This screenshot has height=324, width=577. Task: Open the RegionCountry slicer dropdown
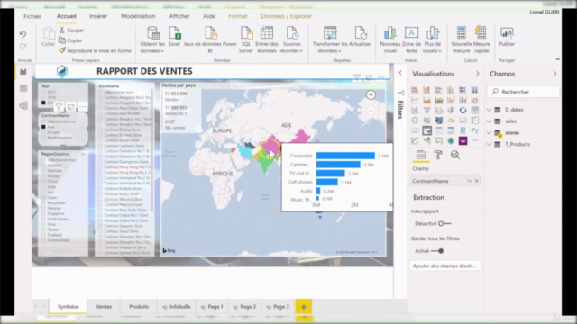click(83, 154)
